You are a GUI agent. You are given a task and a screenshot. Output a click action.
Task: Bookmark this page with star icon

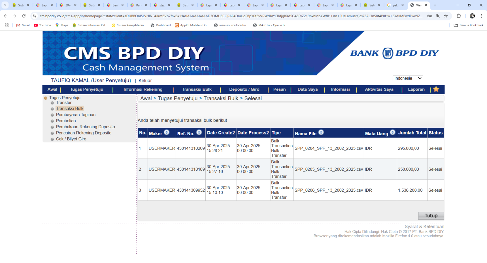click(446, 16)
